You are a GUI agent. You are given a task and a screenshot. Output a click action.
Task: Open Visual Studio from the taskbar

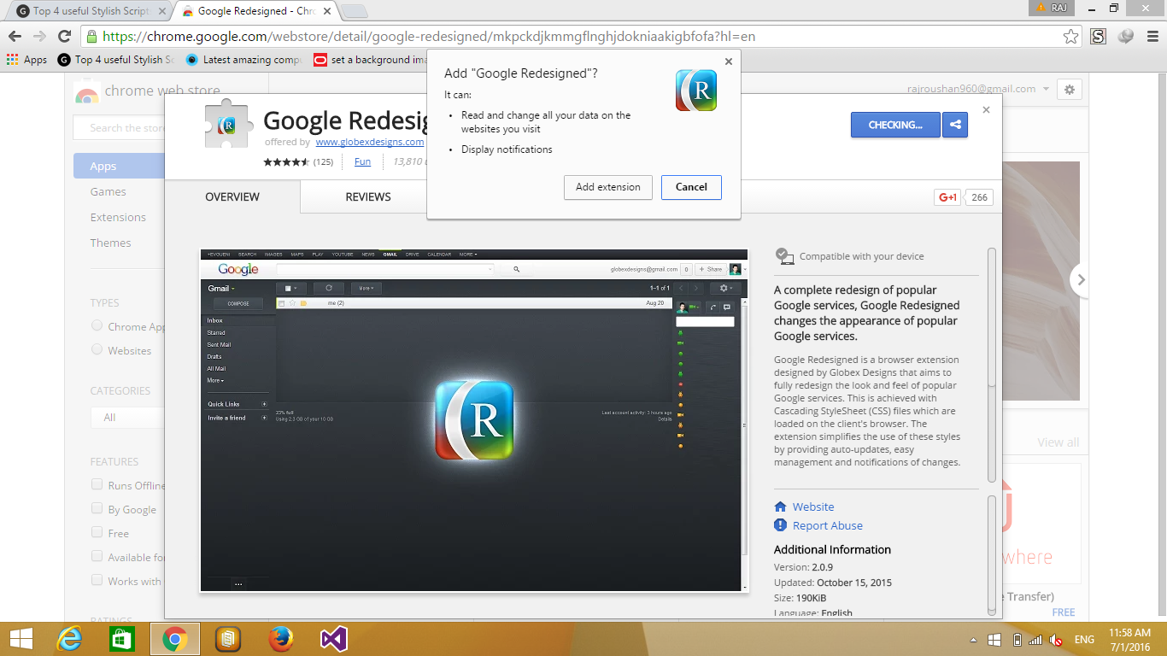point(333,638)
